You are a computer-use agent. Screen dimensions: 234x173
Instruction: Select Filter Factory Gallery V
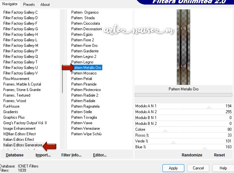coord(21,73)
